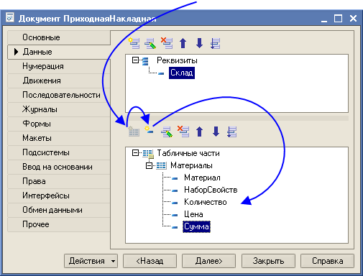Open the Формы tab

point(37,124)
